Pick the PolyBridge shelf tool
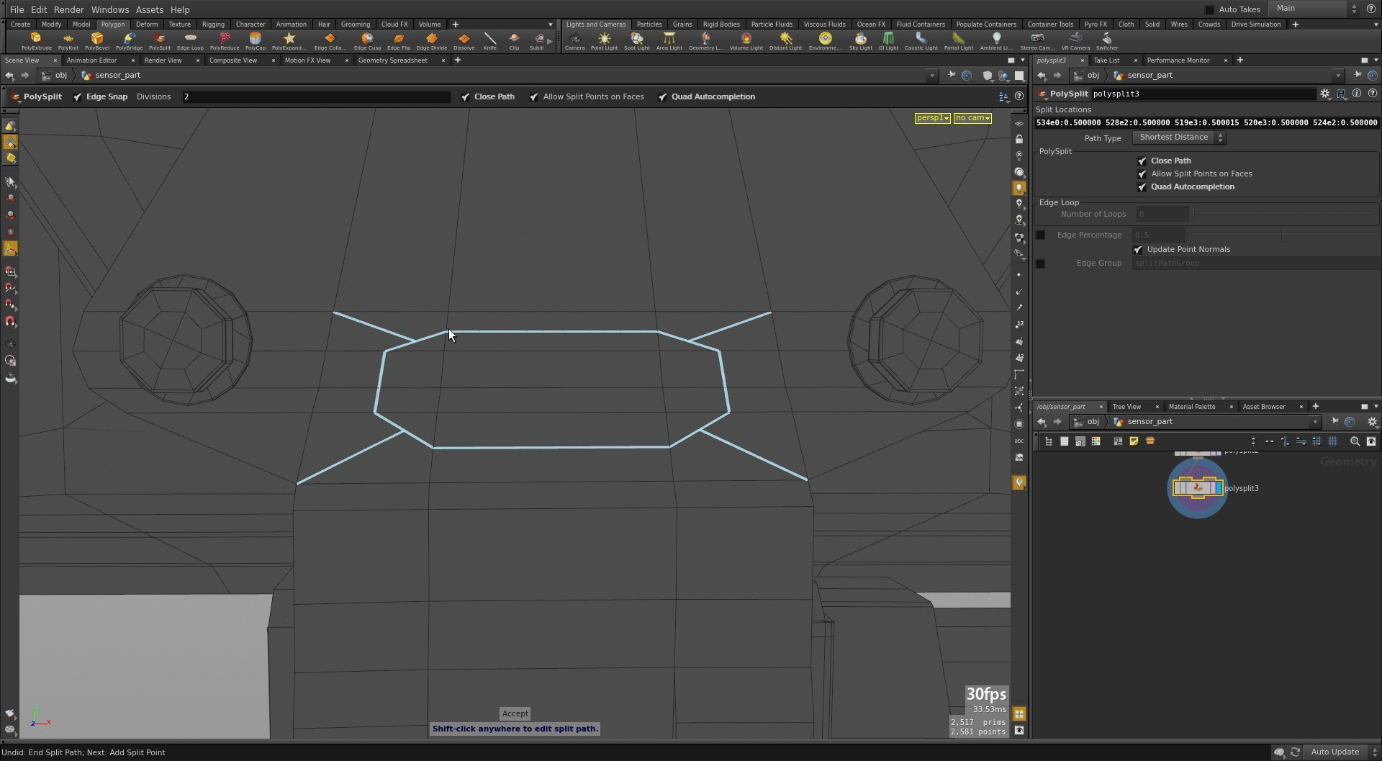 pyautogui.click(x=129, y=41)
